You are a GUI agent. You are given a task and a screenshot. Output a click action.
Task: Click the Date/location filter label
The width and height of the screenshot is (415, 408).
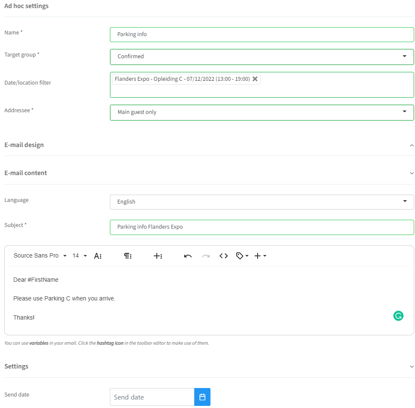click(28, 83)
